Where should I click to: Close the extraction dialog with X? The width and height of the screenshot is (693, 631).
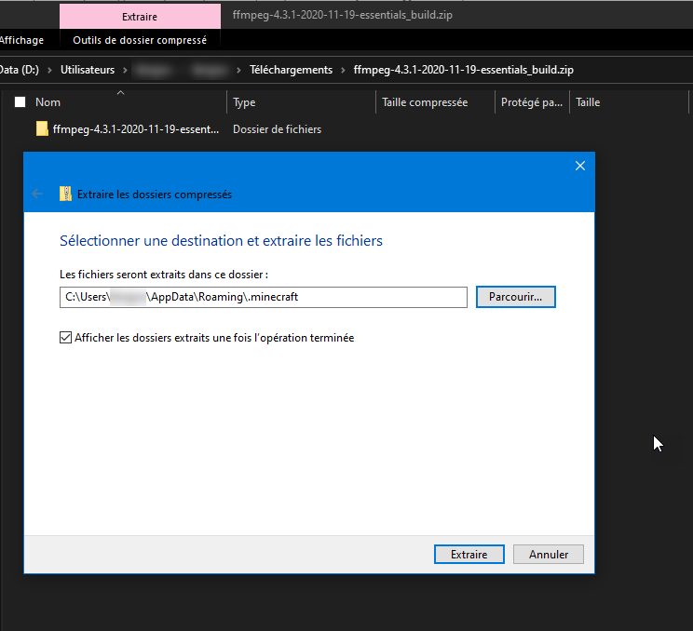(x=580, y=166)
